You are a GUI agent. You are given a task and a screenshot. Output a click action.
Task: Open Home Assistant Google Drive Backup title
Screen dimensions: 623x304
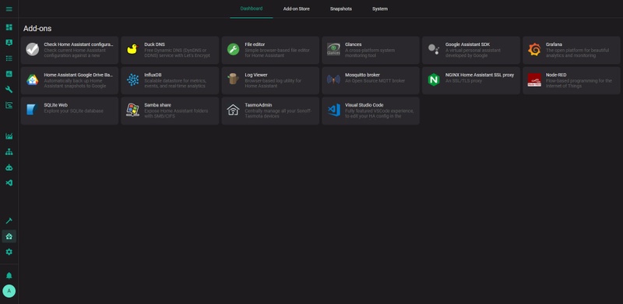[79, 75]
